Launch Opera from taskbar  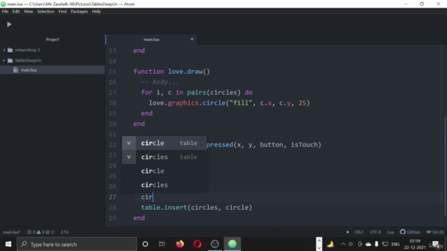197,244
